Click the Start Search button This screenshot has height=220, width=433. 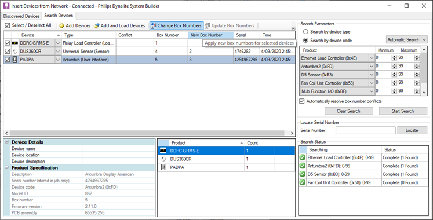click(x=403, y=111)
